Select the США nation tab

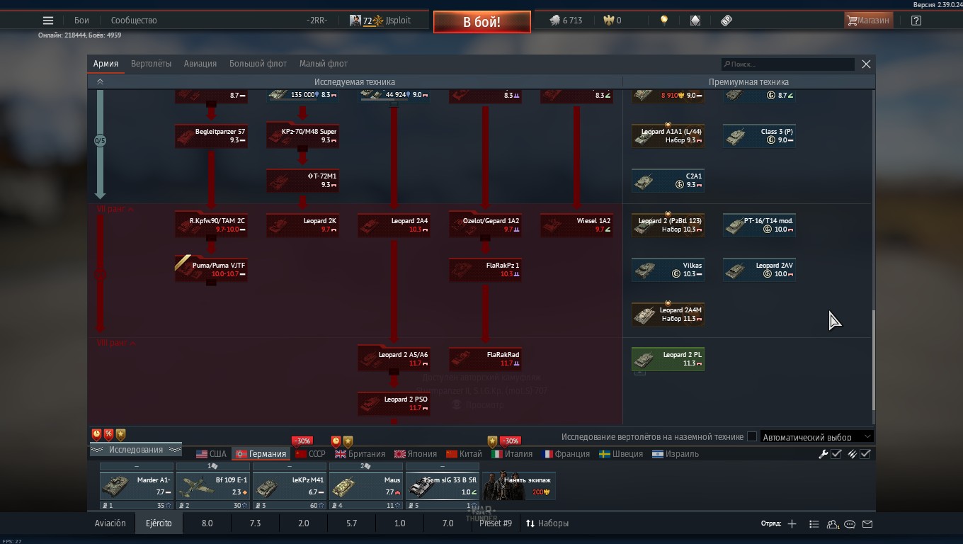click(x=211, y=454)
